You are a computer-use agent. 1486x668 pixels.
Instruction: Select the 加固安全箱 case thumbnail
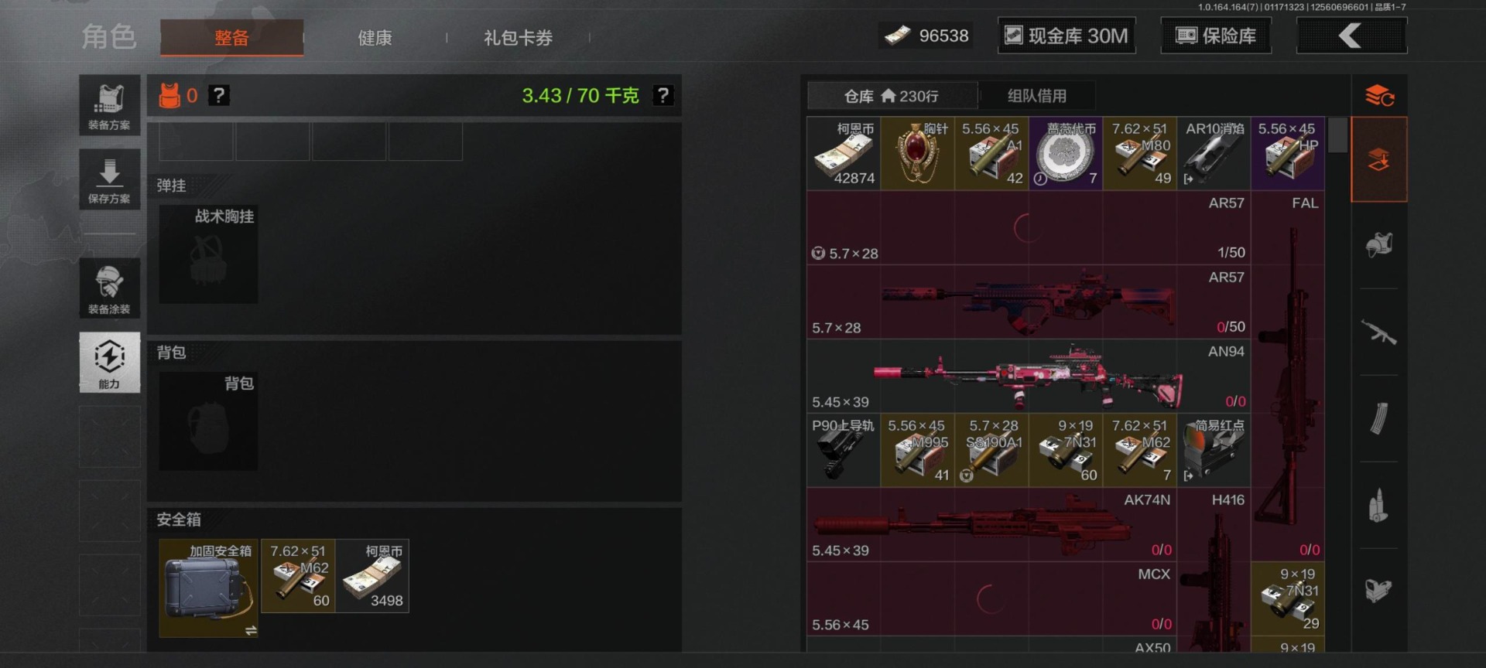tap(208, 588)
